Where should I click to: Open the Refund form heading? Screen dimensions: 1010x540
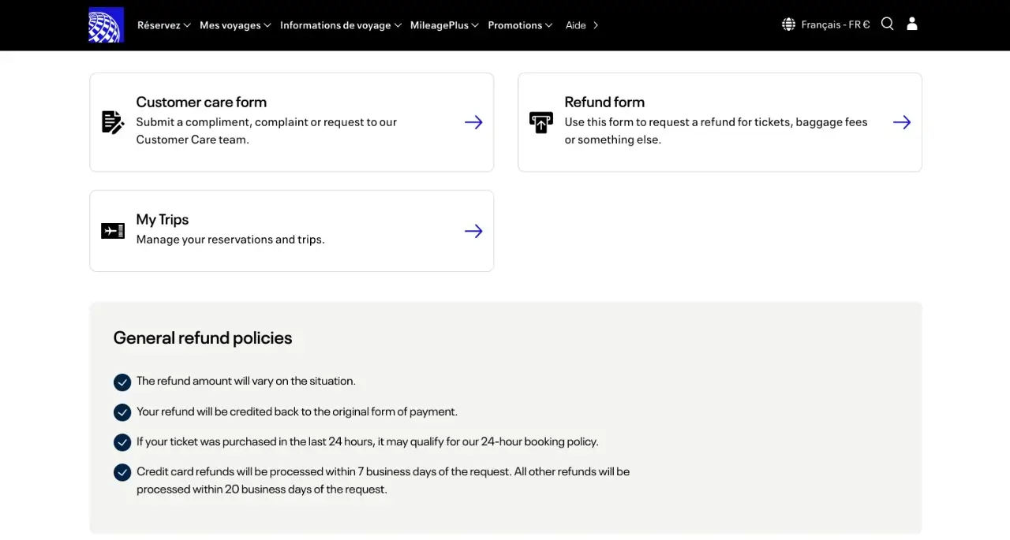point(604,102)
